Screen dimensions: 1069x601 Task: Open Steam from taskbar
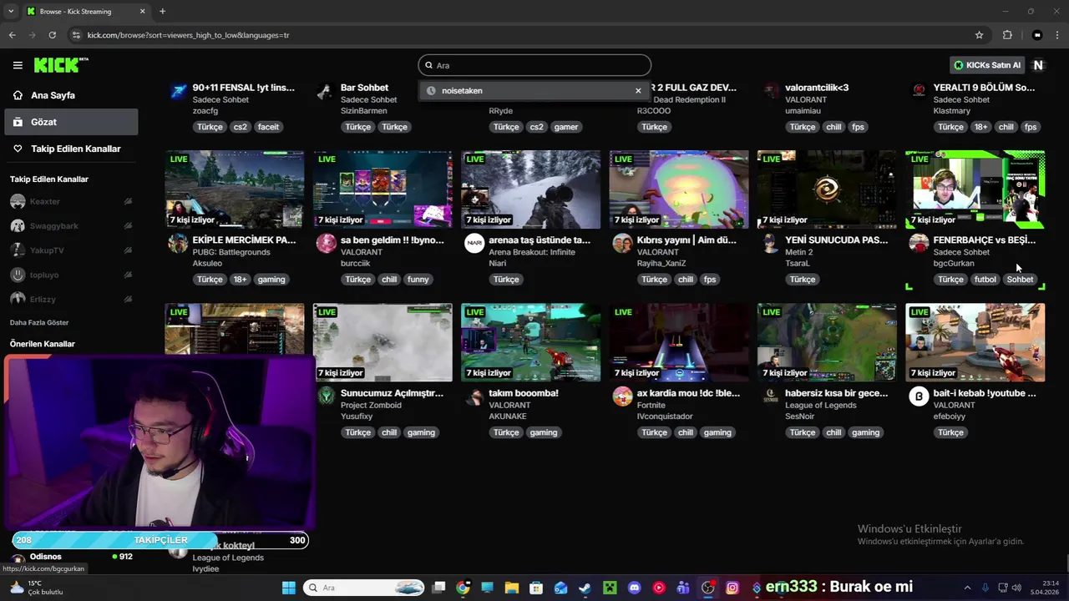(x=585, y=588)
